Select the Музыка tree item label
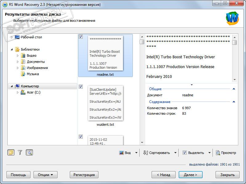The image size is (246, 184). point(33,74)
